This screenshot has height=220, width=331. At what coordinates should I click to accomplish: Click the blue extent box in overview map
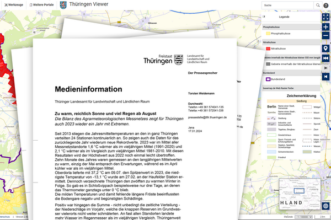click(299, 191)
